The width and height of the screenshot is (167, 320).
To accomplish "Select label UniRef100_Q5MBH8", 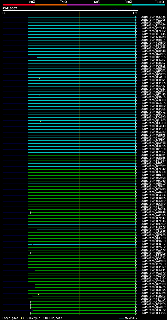I will click(153, 135).
